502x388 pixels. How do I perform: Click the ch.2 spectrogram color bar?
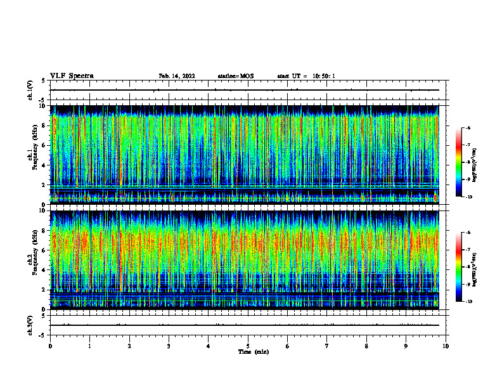pos(459,267)
